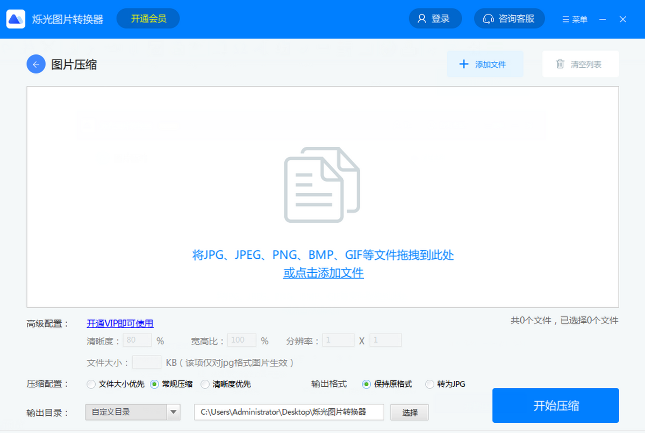This screenshot has width=645, height=433.
Task: Click the headset icon for 咨询客服
Action: coord(488,18)
